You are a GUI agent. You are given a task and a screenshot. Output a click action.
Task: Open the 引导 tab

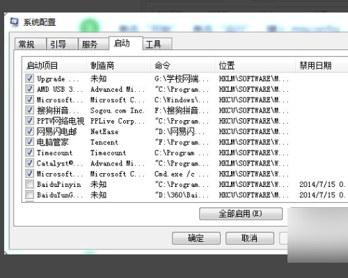62,44
